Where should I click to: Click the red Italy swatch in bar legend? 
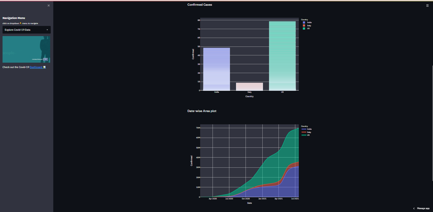click(x=304, y=26)
